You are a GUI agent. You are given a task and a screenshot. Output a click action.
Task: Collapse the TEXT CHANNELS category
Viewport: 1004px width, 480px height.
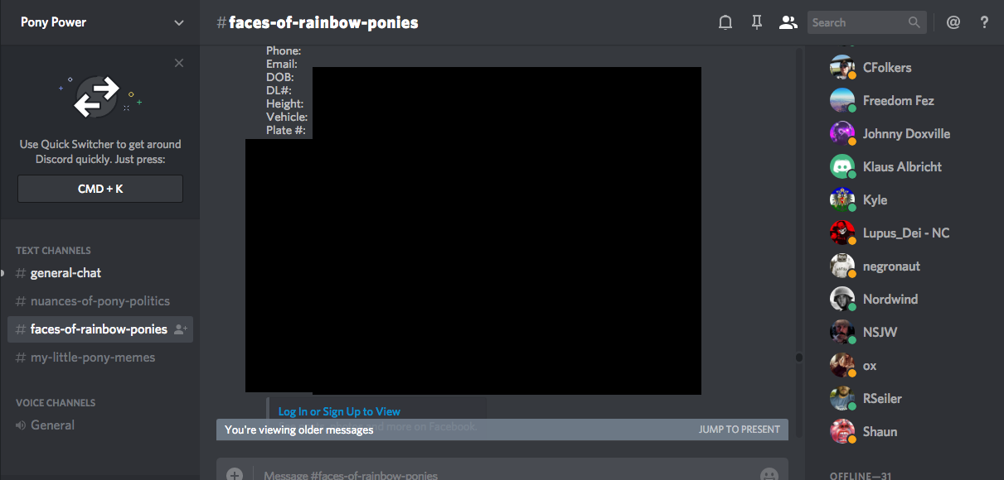53,250
